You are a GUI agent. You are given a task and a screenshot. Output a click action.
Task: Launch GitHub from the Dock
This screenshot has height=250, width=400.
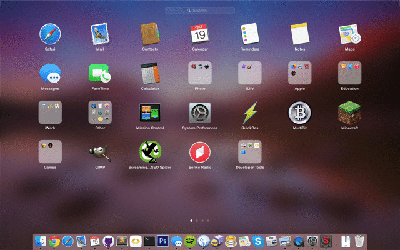[x=108, y=241]
